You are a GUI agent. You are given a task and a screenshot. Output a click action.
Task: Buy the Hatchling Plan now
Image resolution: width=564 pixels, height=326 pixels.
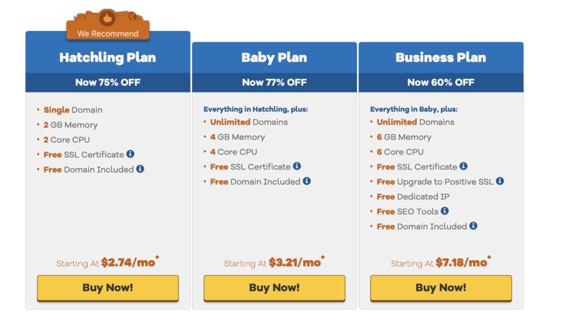point(108,288)
